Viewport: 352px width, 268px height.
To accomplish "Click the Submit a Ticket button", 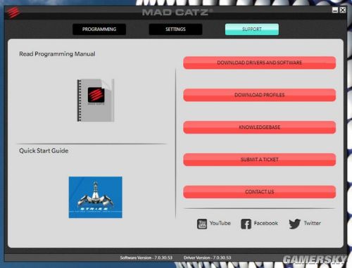I will coord(260,160).
